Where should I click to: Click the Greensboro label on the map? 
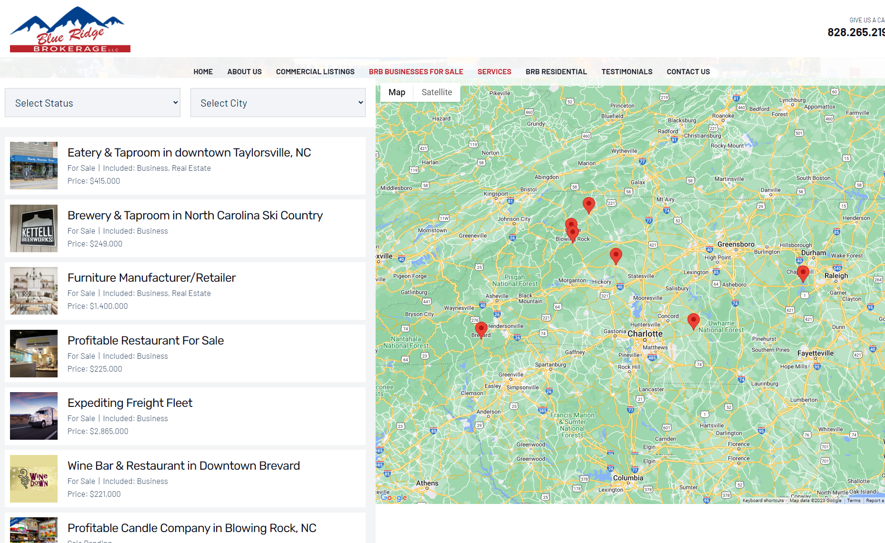coord(736,244)
